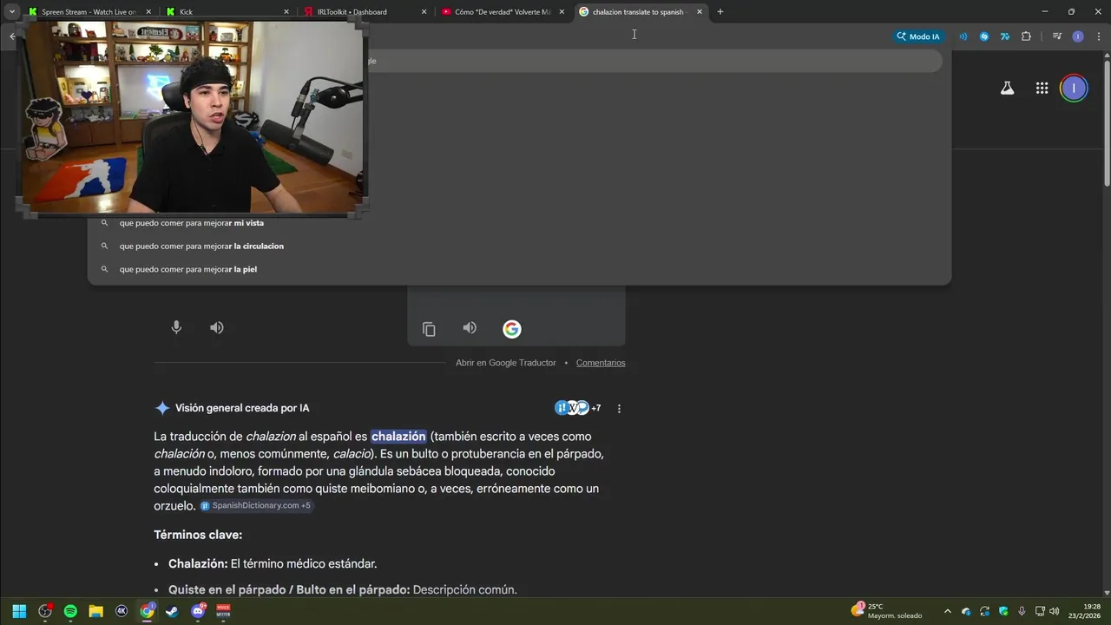Close the chalazion translate tab
Image resolution: width=1111 pixels, height=625 pixels.
coord(700,12)
